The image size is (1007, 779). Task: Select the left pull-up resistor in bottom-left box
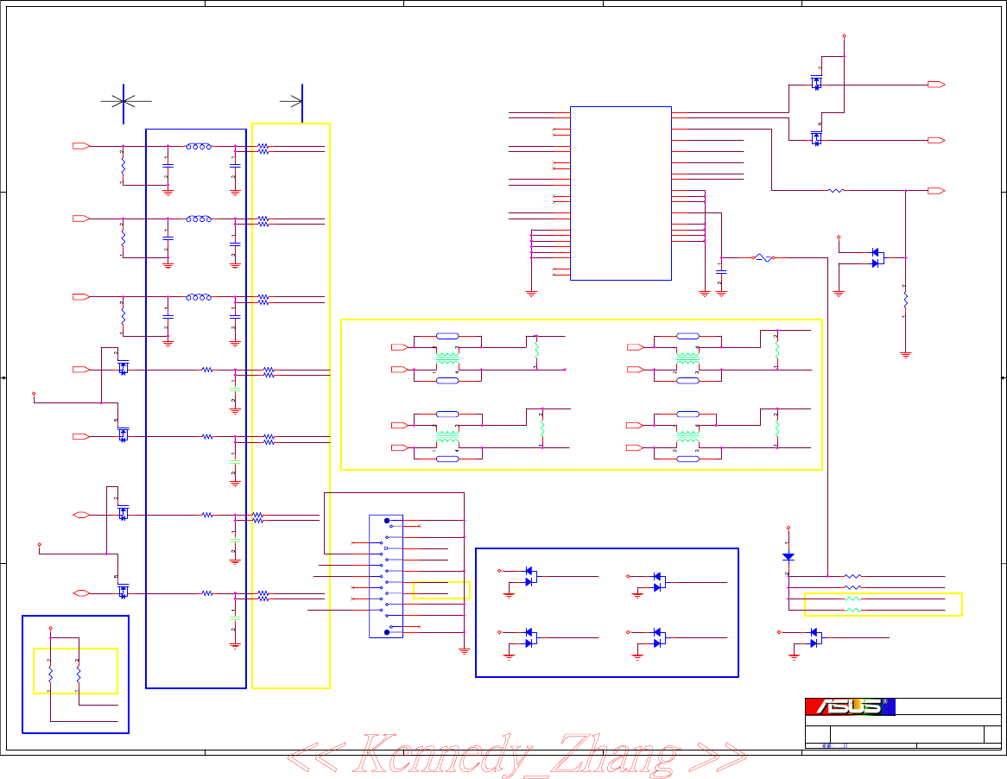pos(50,674)
